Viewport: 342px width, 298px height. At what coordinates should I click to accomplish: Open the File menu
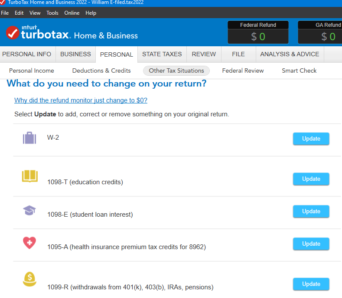[x=5, y=13]
